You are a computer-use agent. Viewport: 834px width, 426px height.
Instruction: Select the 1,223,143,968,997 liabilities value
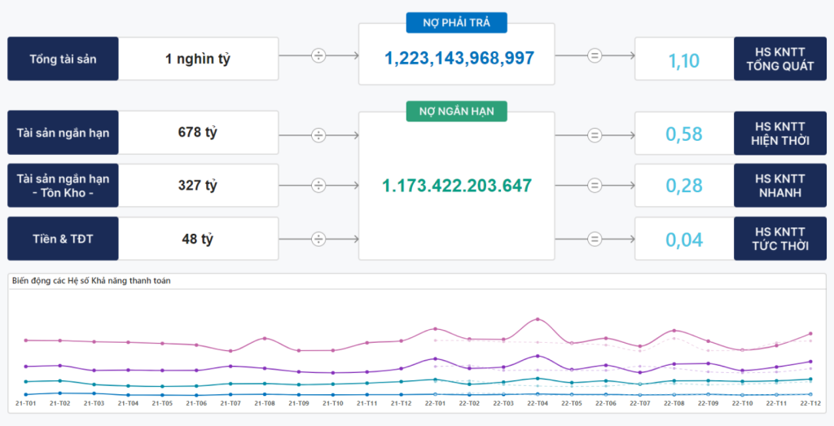[x=459, y=59]
